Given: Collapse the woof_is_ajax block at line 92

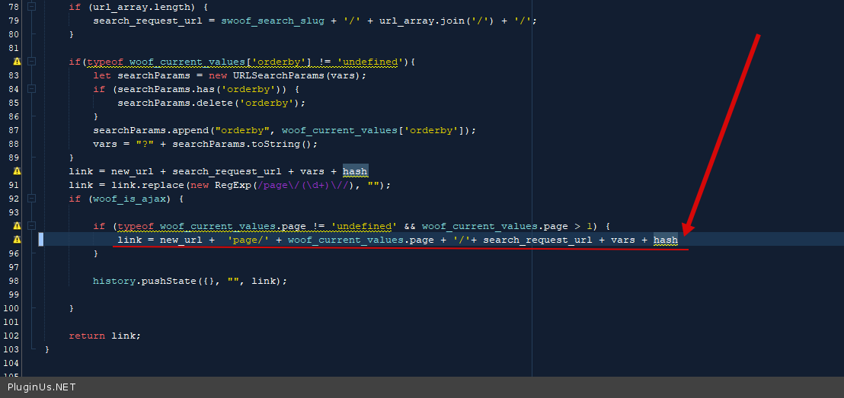Looking at the screenshot, I should 31,199.
